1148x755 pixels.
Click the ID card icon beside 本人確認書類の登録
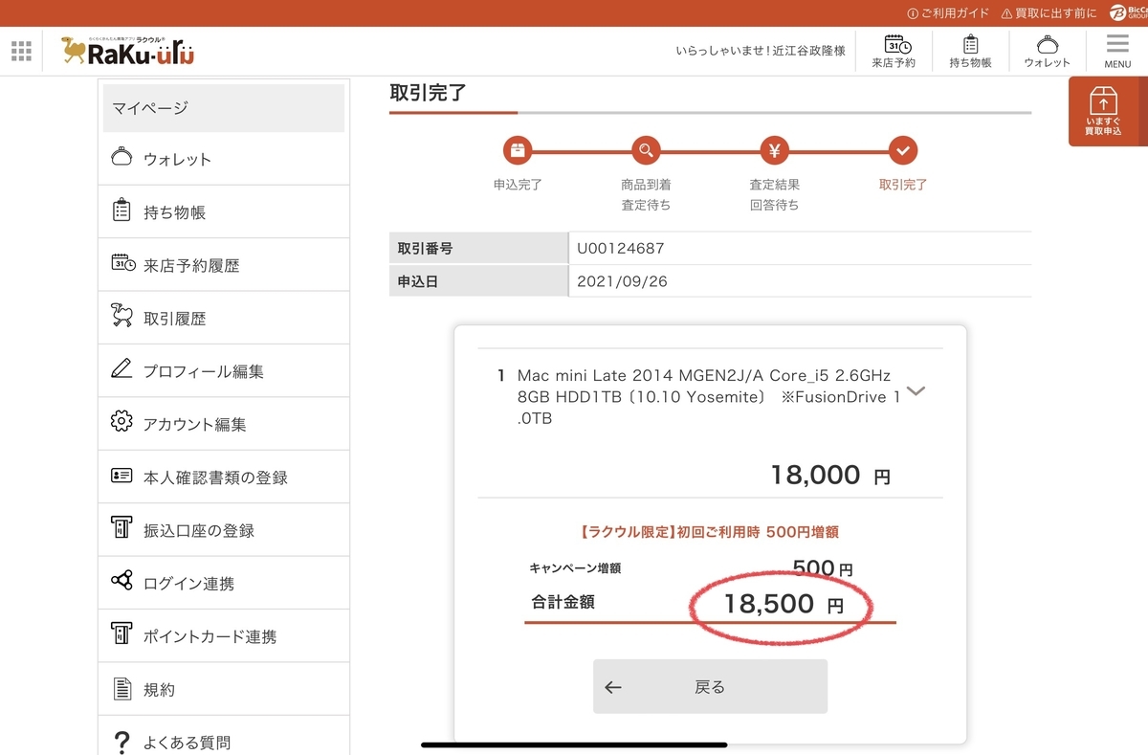(x=121, y=476)
